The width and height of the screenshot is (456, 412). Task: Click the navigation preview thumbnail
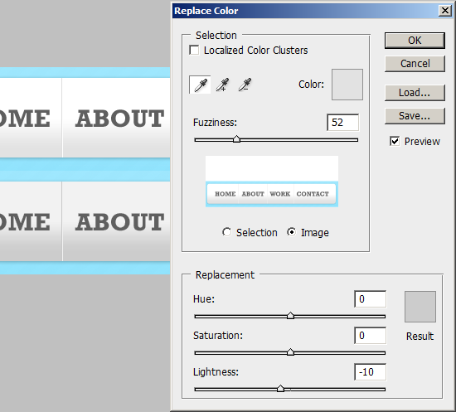(272, 182)
